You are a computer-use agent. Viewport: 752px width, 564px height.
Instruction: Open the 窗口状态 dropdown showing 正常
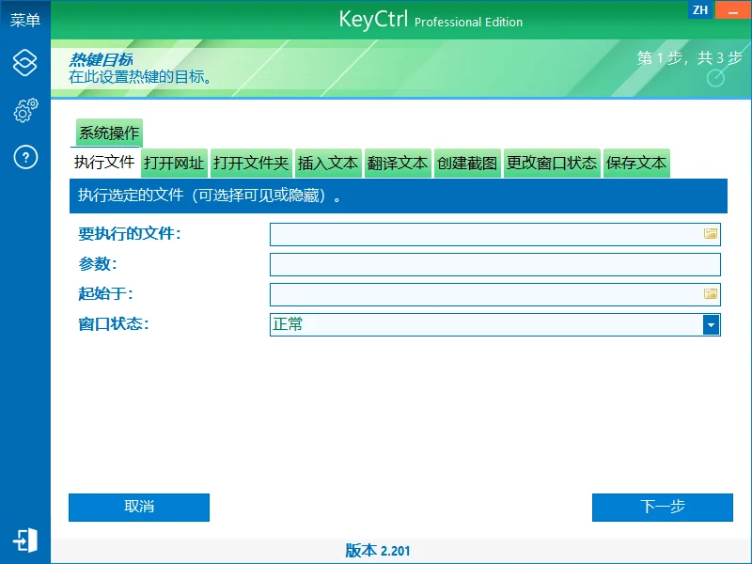point(495,324)
